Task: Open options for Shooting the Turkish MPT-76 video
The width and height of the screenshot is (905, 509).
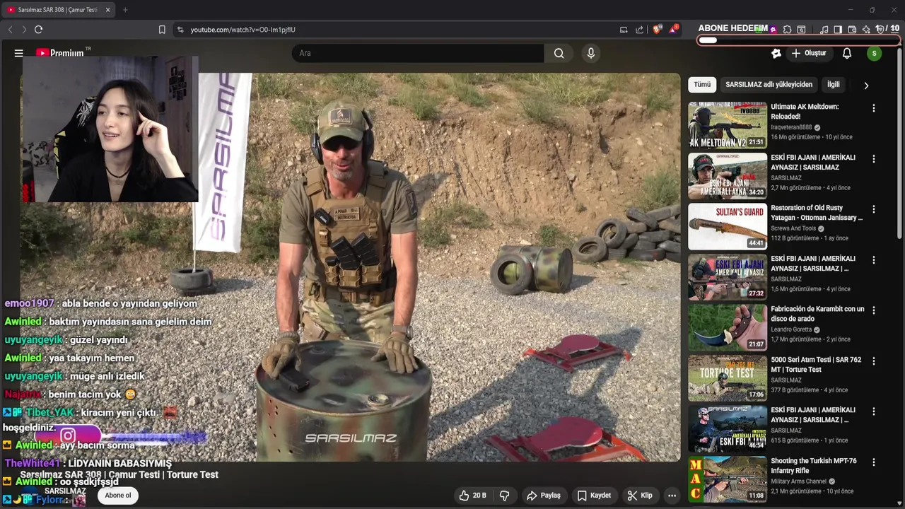Action: 874,462
